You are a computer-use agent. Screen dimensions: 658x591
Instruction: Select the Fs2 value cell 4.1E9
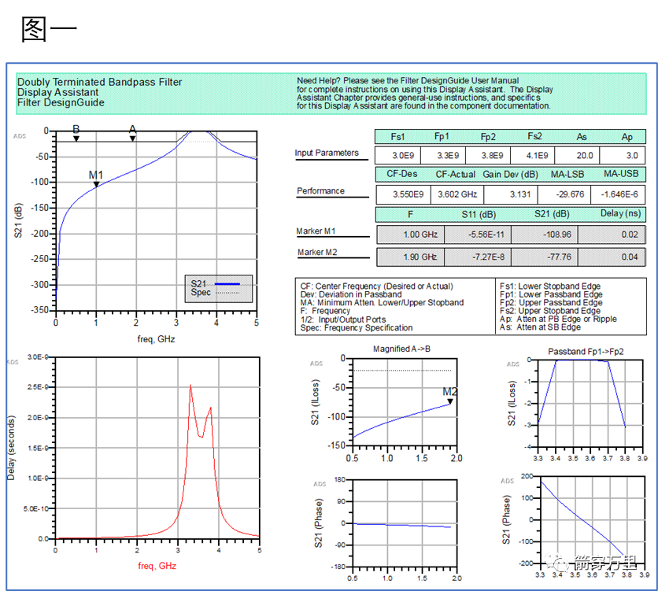pyautogui.click(x=534, y=156)
